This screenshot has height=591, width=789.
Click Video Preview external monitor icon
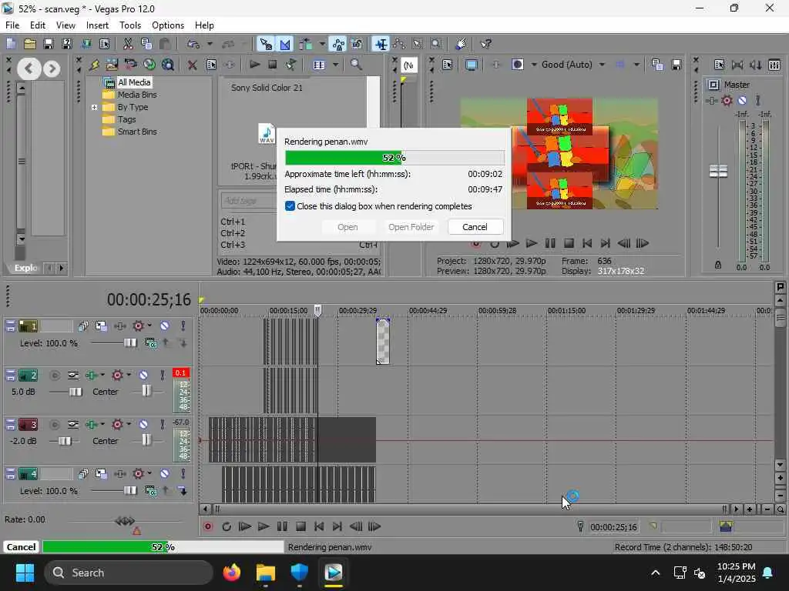(472, 65)
